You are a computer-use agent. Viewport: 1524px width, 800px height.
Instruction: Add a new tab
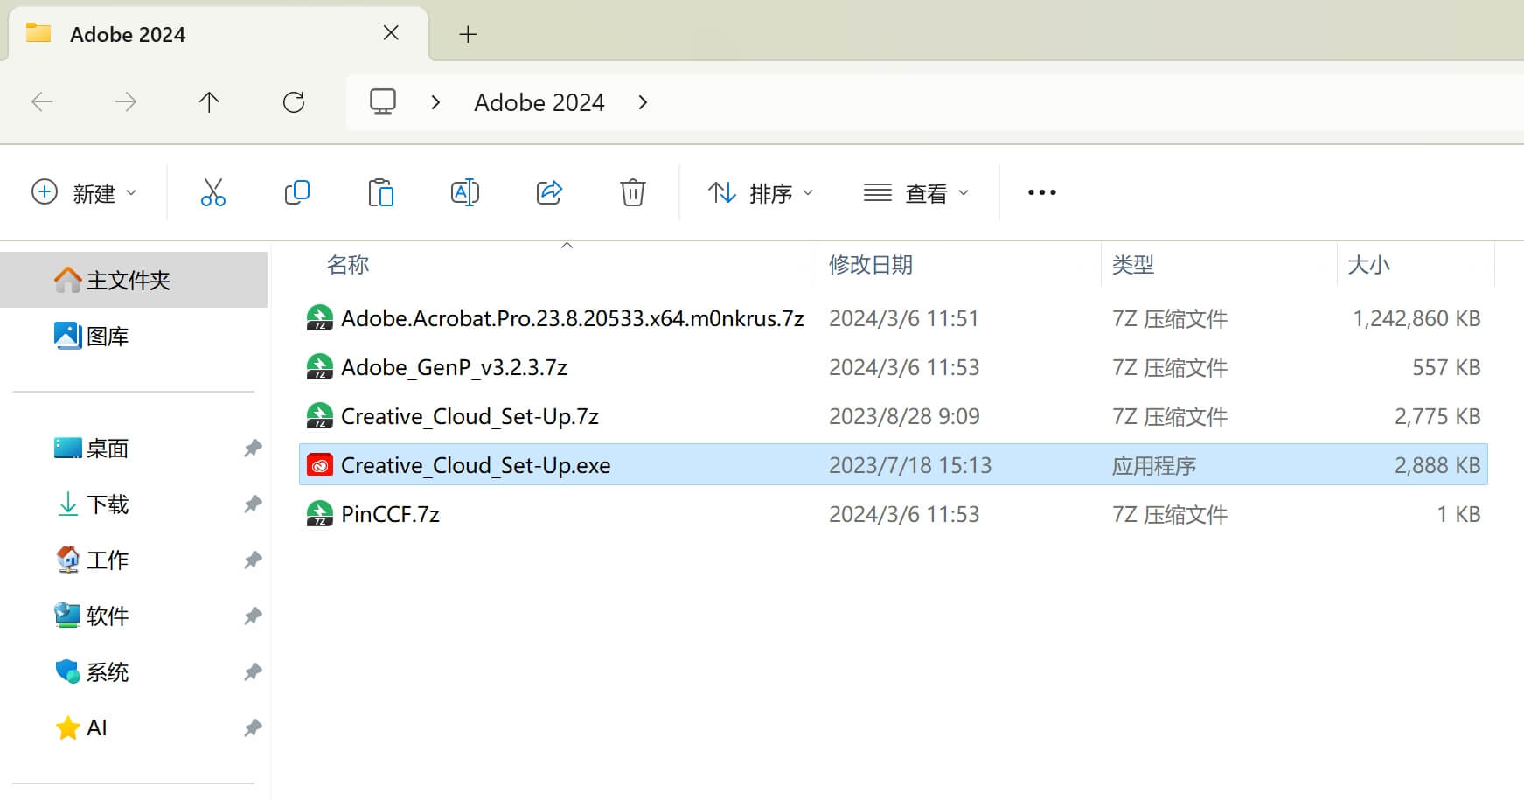[x=468, y=34]
